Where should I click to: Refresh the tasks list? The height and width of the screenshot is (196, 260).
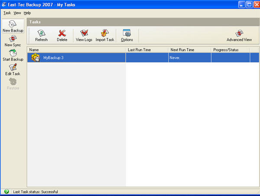point(41,35)
